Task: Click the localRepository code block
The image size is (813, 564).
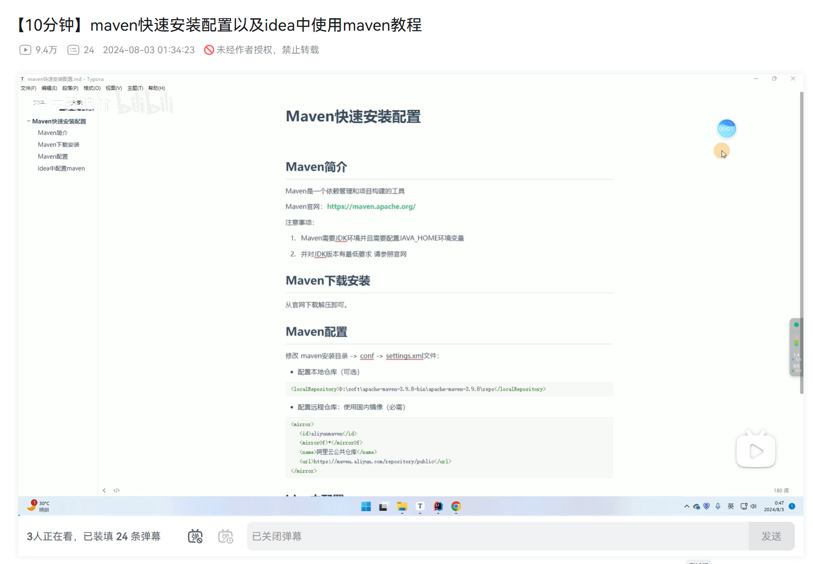Action: point(449,389)
